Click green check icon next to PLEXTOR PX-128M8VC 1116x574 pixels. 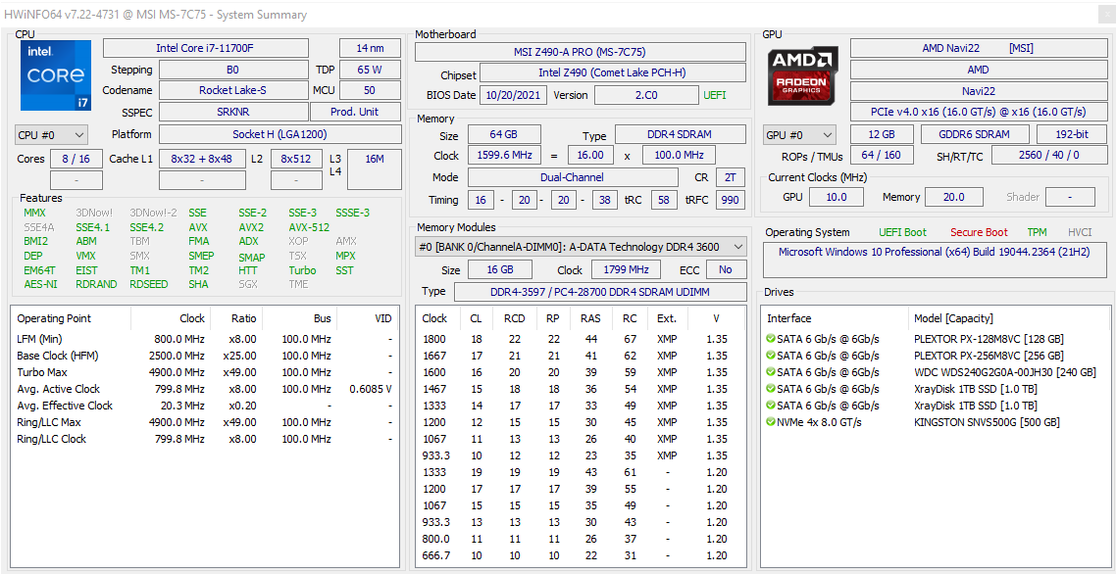tap(770, 339)
